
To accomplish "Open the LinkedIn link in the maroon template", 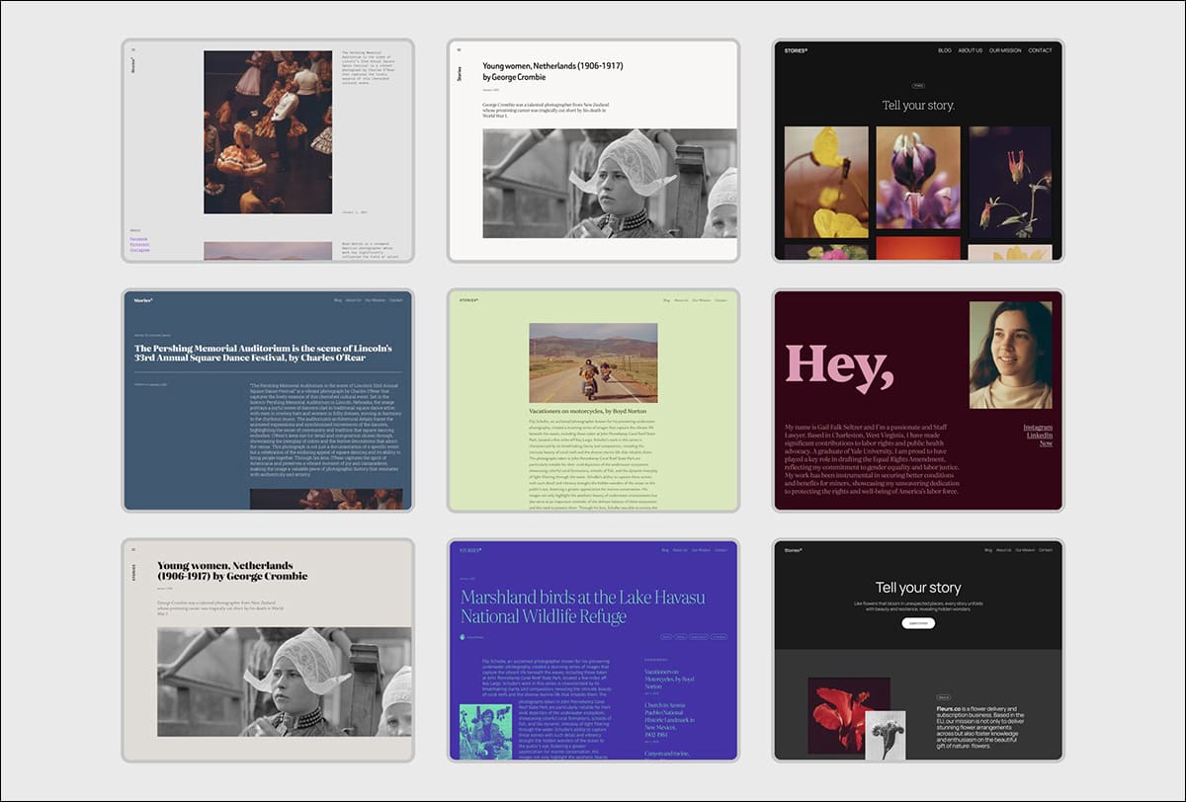I will point(1039,436).
